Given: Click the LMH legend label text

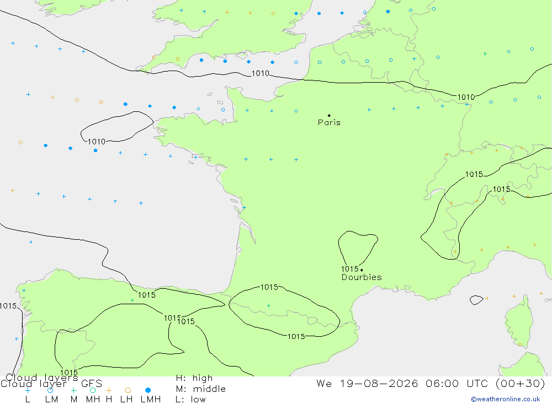Looking at the screenshot, I should pos(151,400).
